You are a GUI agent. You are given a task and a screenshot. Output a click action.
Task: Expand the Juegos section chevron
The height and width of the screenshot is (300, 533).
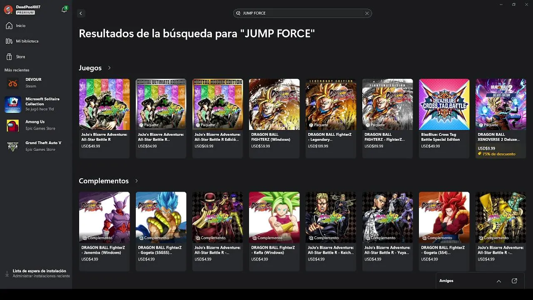(110, 68)
